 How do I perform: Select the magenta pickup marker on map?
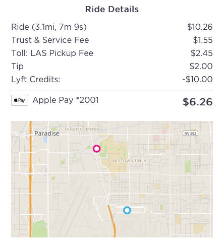coord(97,149)
